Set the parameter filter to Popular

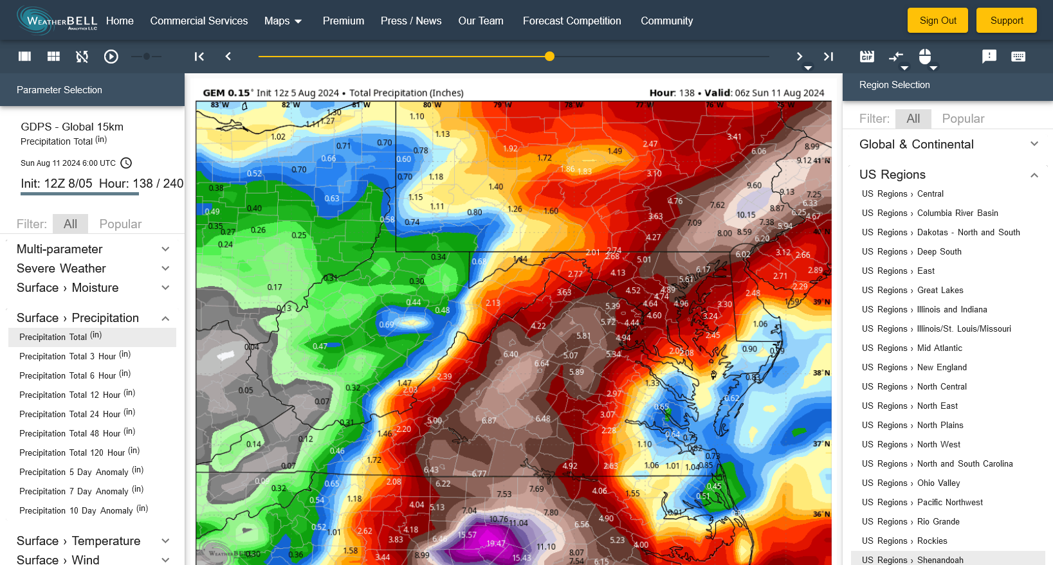click(120, 224)
